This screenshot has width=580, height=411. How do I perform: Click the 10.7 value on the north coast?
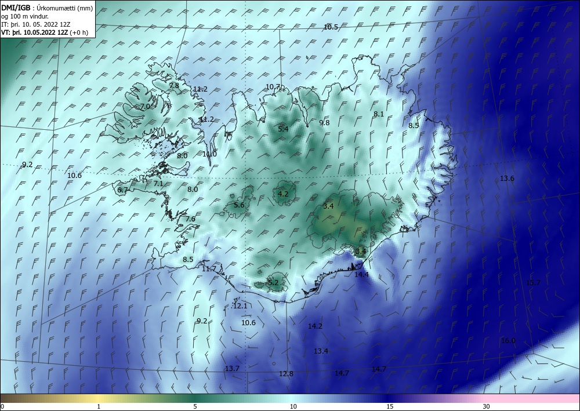point(273,87)
